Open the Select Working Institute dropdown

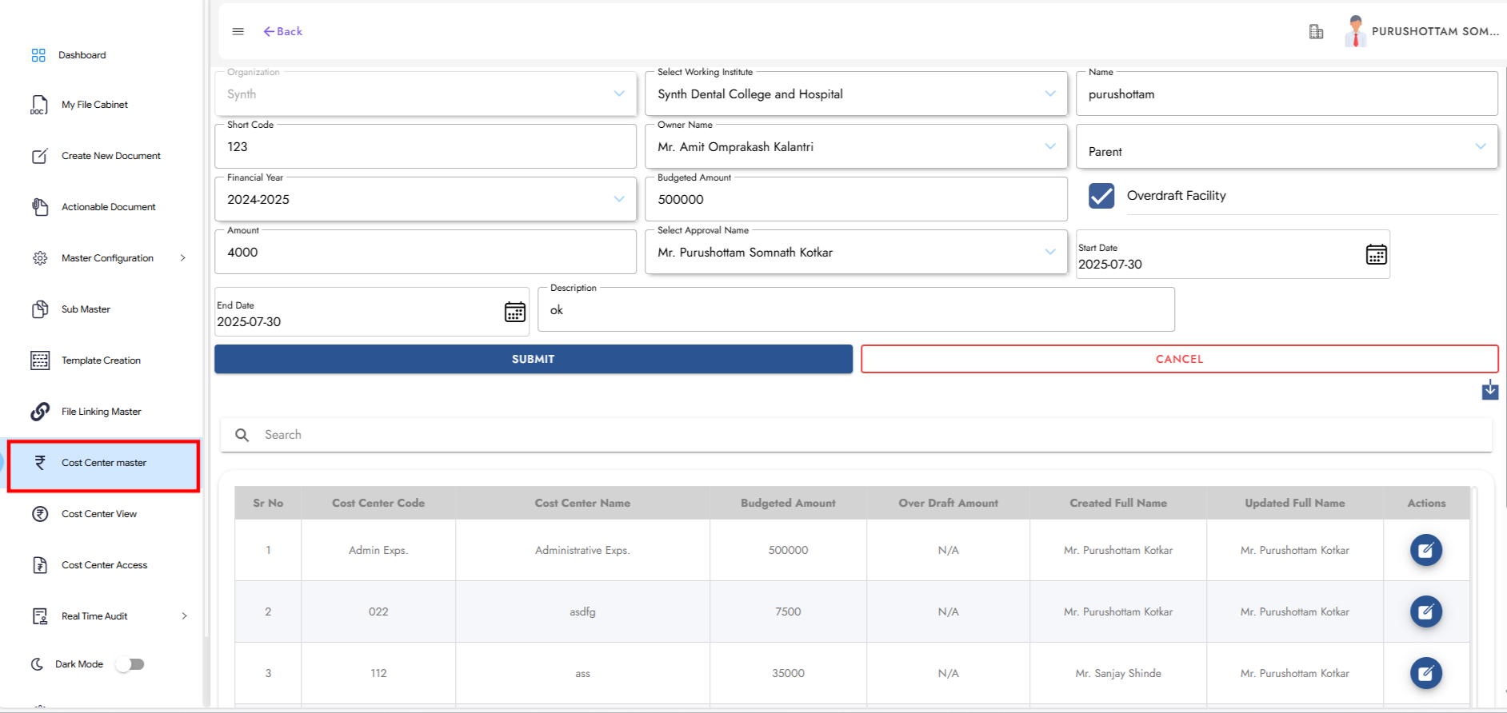pos(1049,94)
